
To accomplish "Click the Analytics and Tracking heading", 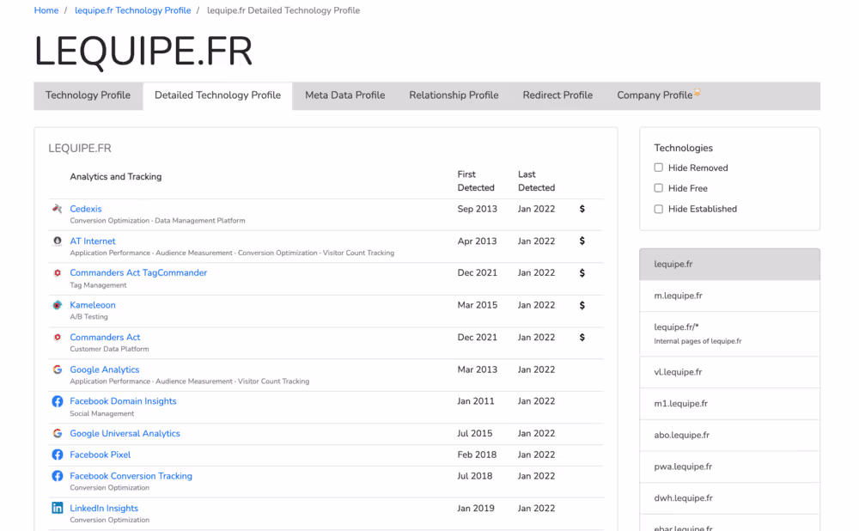I will (116, 176).
